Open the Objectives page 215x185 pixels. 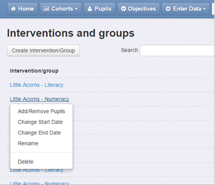coord(139,9)
